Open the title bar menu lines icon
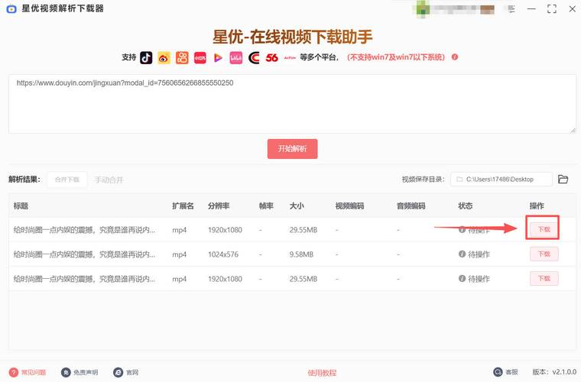The height and width of the screenshot is (382, 581). tap(511, 9)
